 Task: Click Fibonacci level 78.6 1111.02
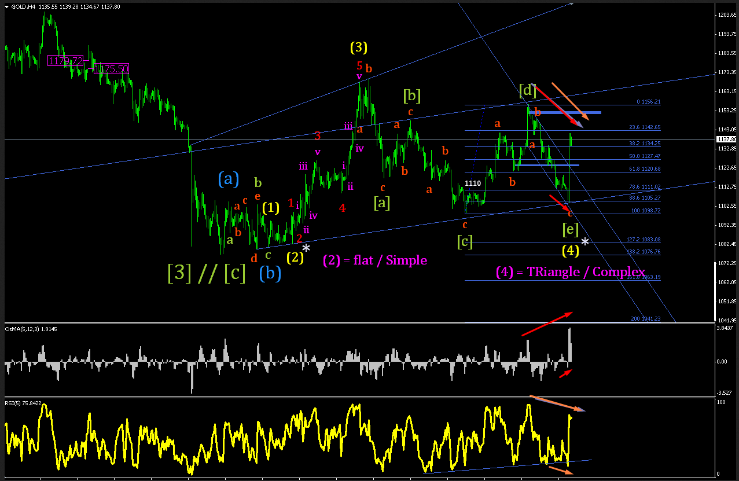tap(645, 187)
